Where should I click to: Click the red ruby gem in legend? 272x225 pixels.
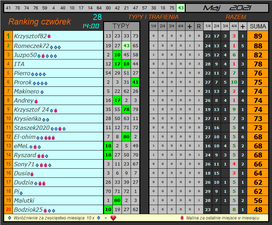tap(113, 218)
